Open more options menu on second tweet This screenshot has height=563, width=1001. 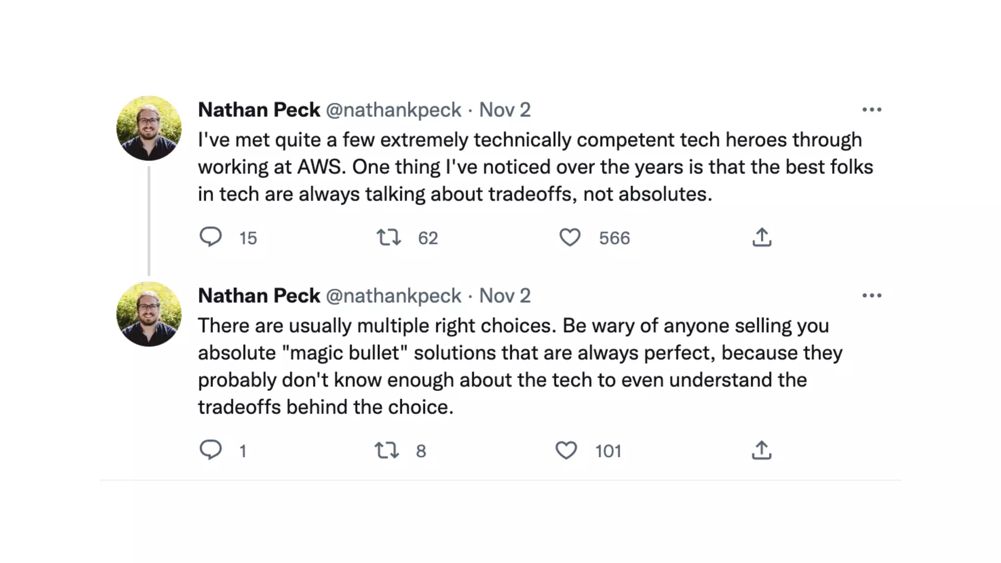click(x=872, y=296)
